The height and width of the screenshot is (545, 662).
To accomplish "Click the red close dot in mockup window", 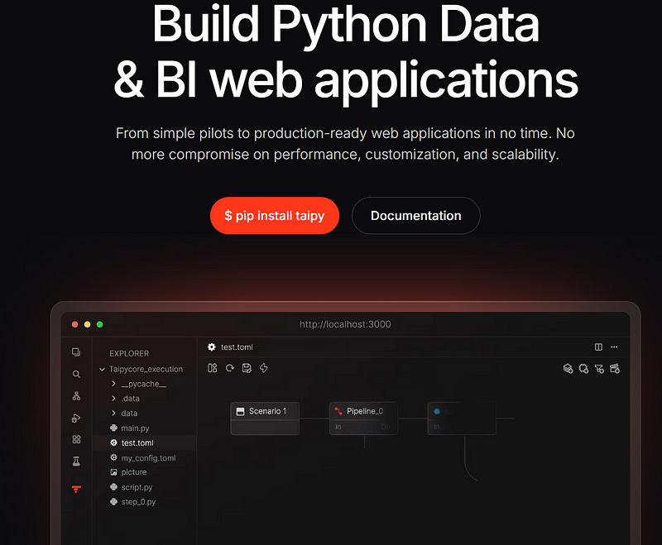I will [x=74, y=324].
